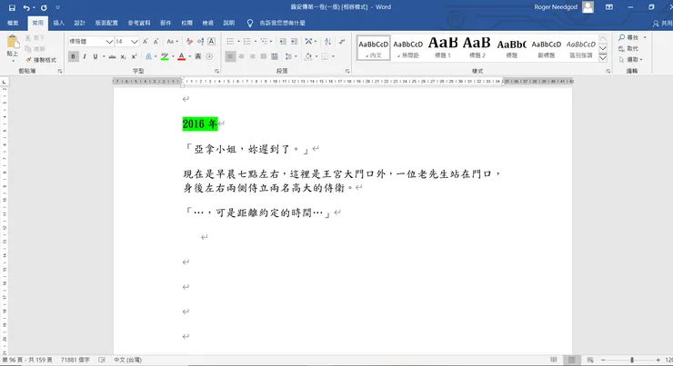
Task: Click the character shading icon
Action: pyautogui.click(x=198, y=56)
